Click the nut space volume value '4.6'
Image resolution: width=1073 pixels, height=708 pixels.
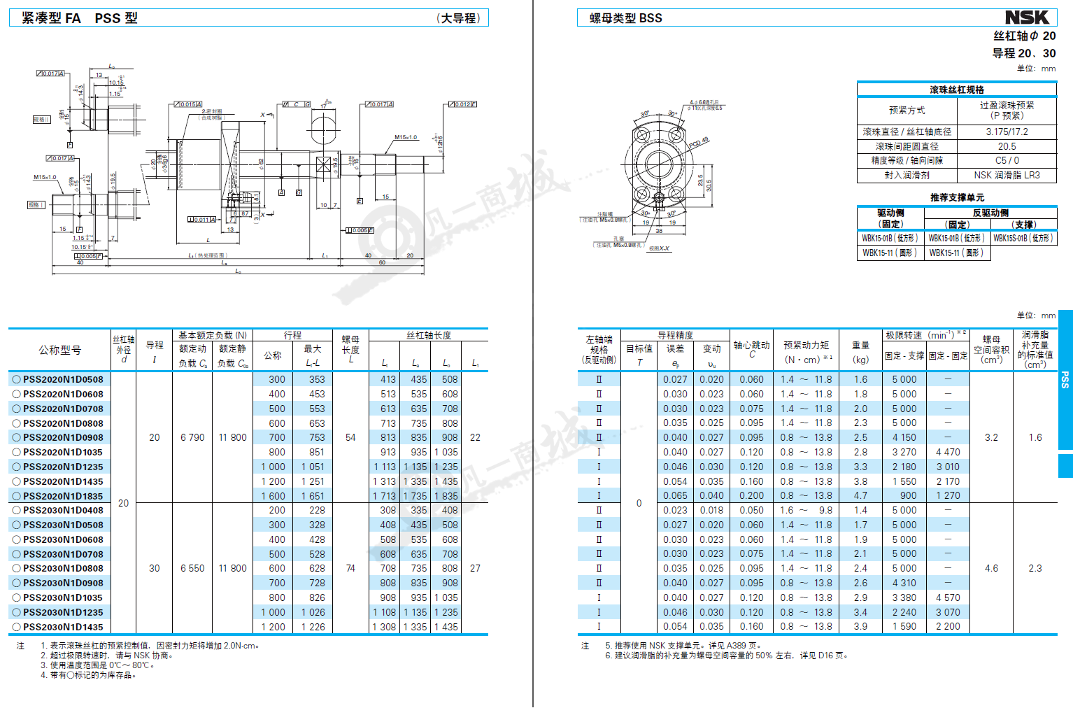pos(991,568)
